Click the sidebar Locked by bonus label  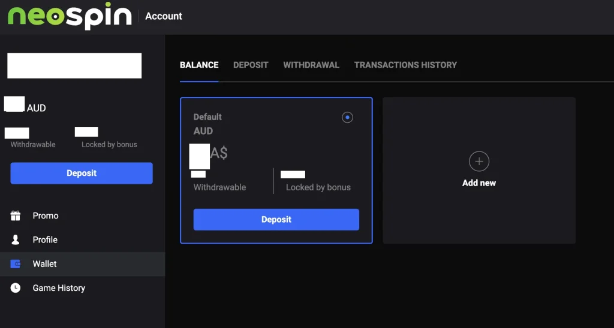(109, 144)
